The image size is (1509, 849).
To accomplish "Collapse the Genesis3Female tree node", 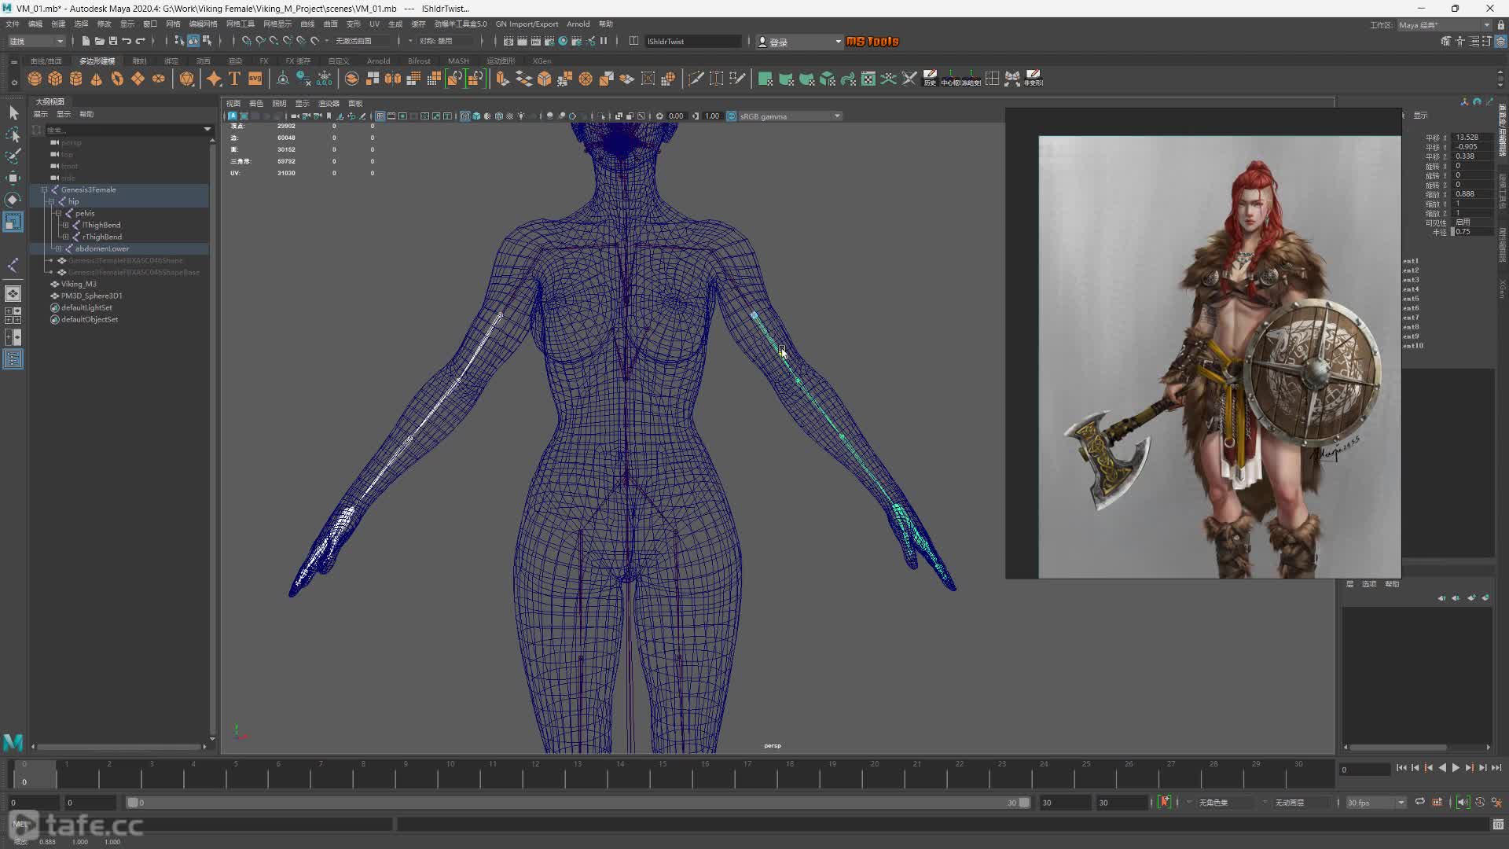I will pyautogui.click(x=44, y=189).
